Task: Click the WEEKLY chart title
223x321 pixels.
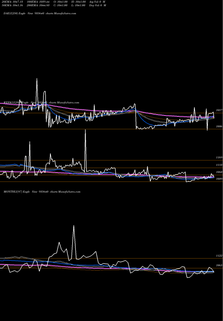Action: click(41, 103)
